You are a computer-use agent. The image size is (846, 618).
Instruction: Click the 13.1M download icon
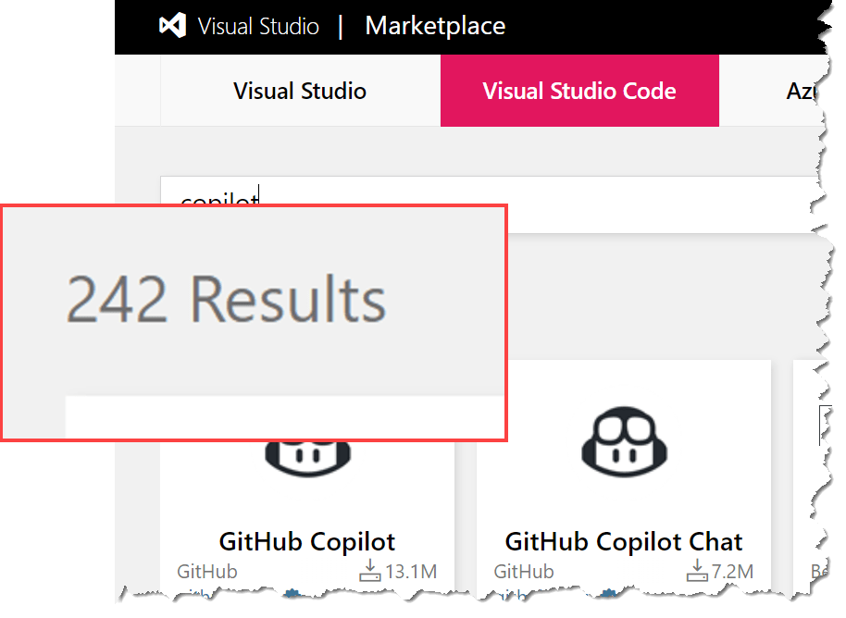click(x=370, y=571)
